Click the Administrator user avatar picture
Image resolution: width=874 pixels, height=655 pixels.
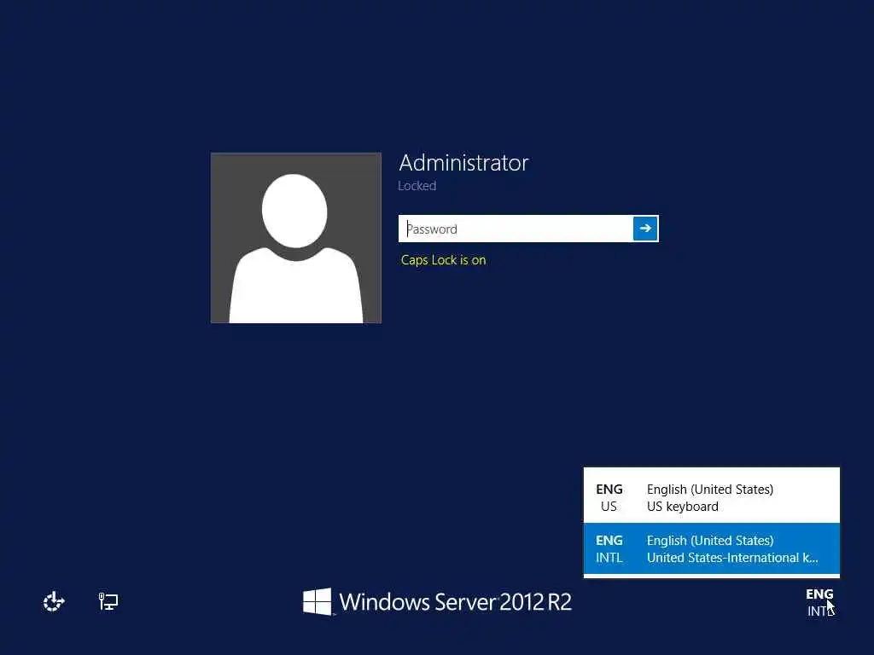[296, 238]
